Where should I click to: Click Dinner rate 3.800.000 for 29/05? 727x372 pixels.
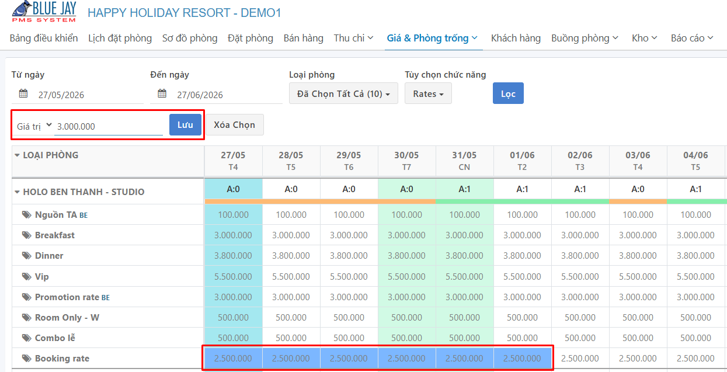tap(349, 255)
